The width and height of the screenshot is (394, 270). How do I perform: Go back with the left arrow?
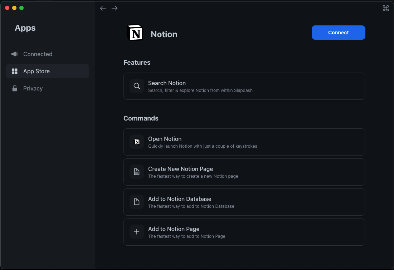[x=103, y=8]
